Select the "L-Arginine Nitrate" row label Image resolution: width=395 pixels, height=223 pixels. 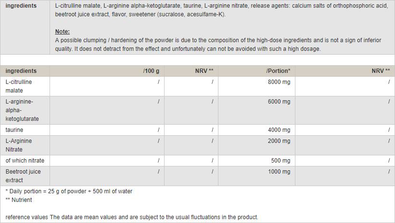[19, 145]
